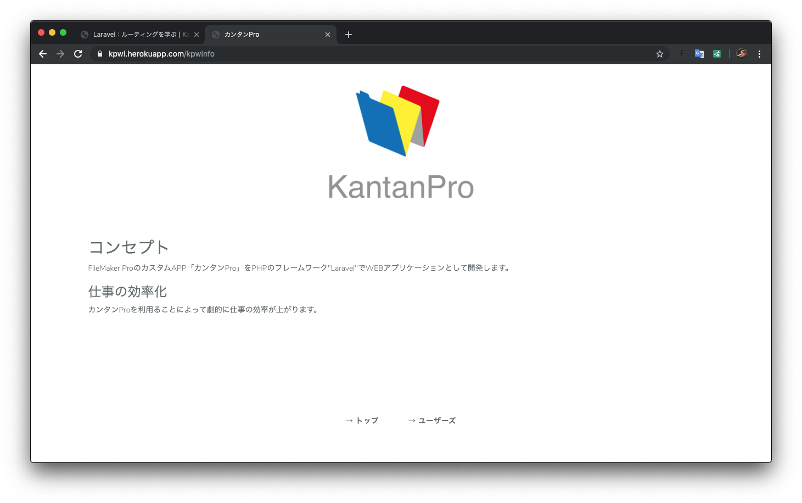The image size is (802, 503).
Task: Reload the kpwinfo page
Action: (78, 54)
